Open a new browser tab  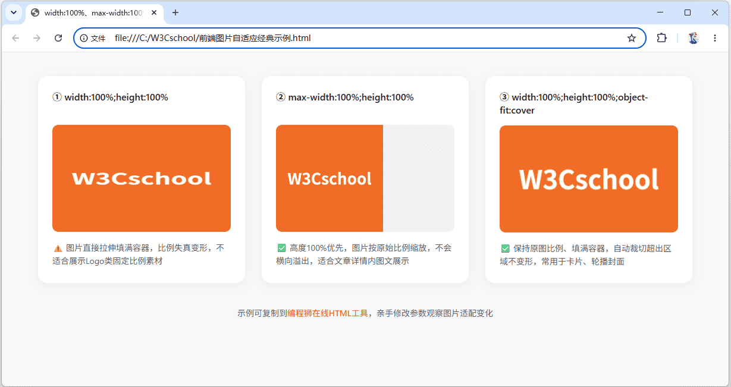(175, 12)
